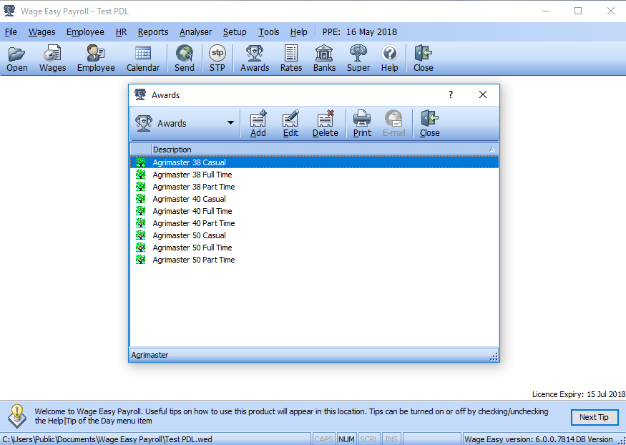Select Agrimaster 40 Casual row

(314, 199)
